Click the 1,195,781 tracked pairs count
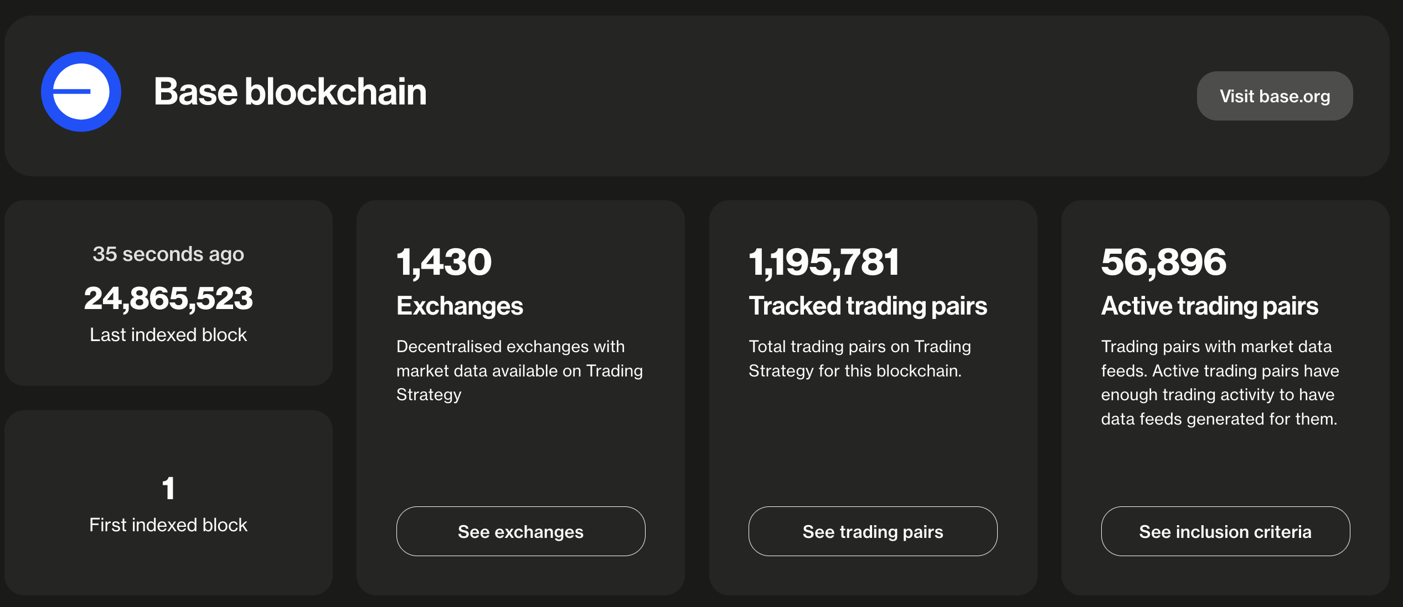The width and height of the screenshot is (1403, 607). point(824,262)
